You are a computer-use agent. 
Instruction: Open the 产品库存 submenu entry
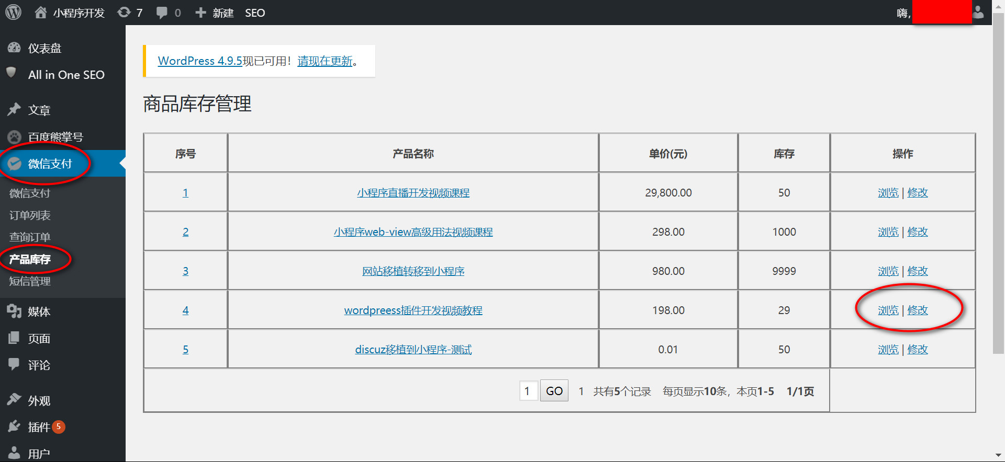point(30,259)
